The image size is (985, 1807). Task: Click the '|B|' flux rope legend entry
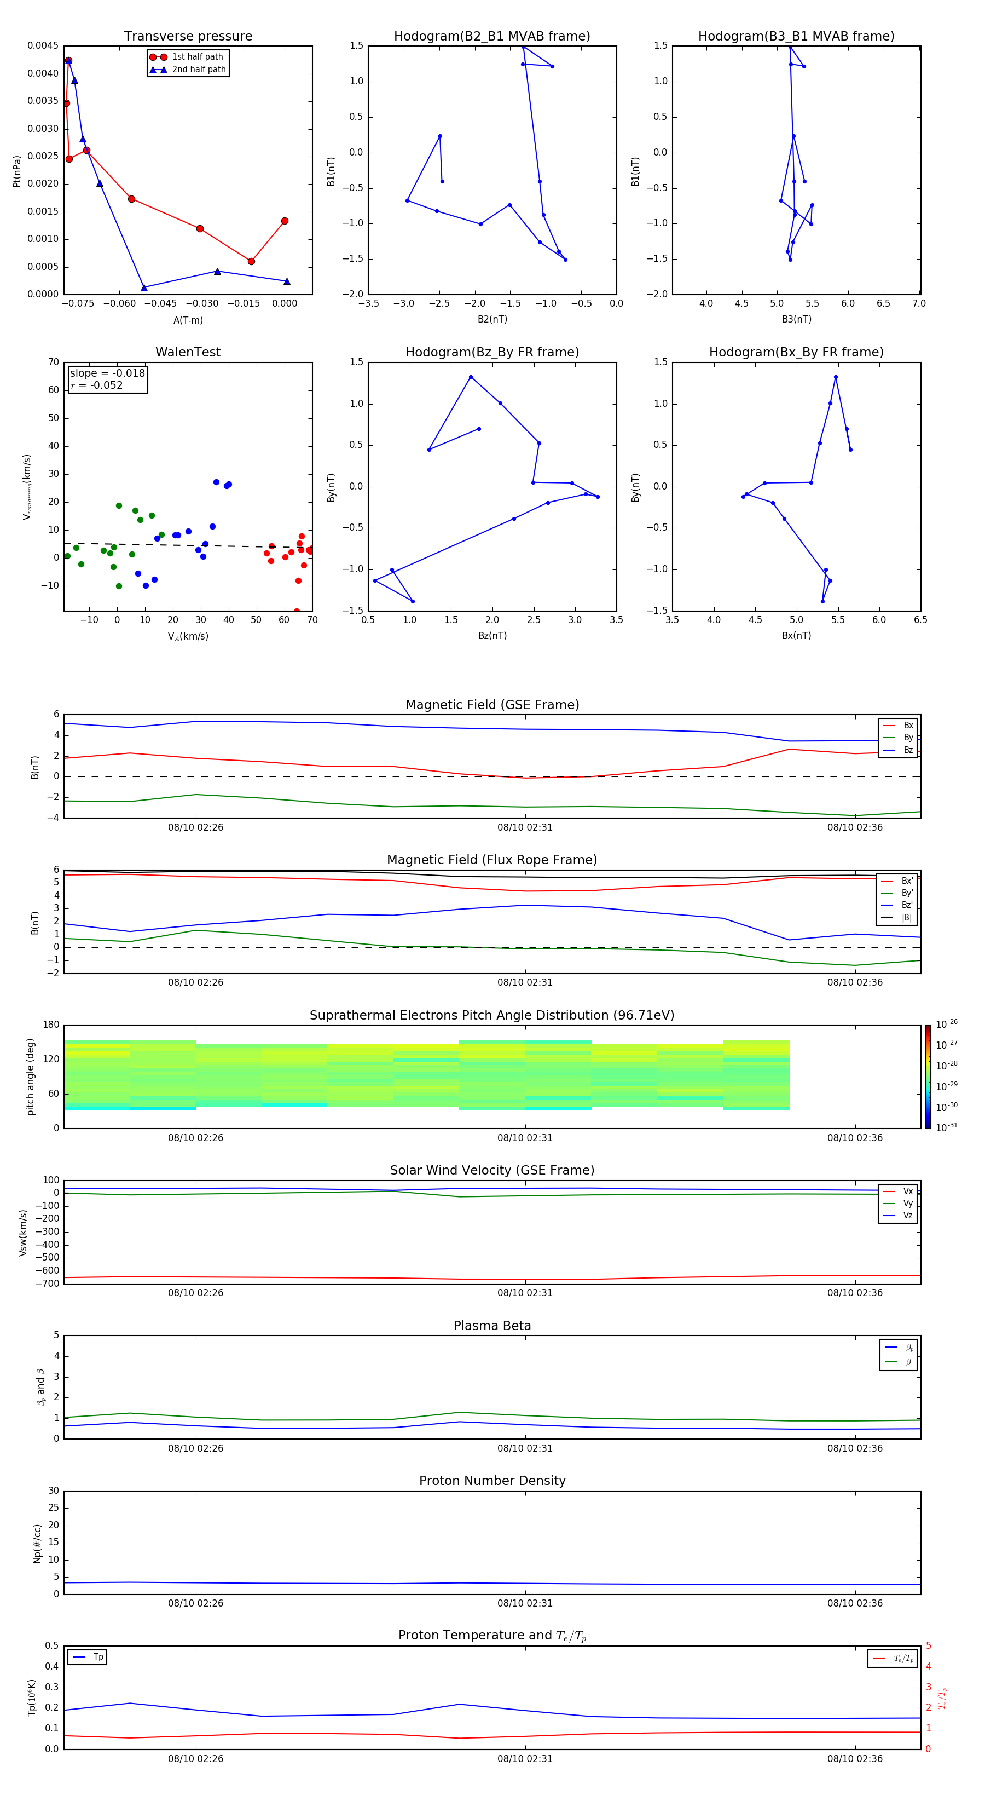point(897,918)
